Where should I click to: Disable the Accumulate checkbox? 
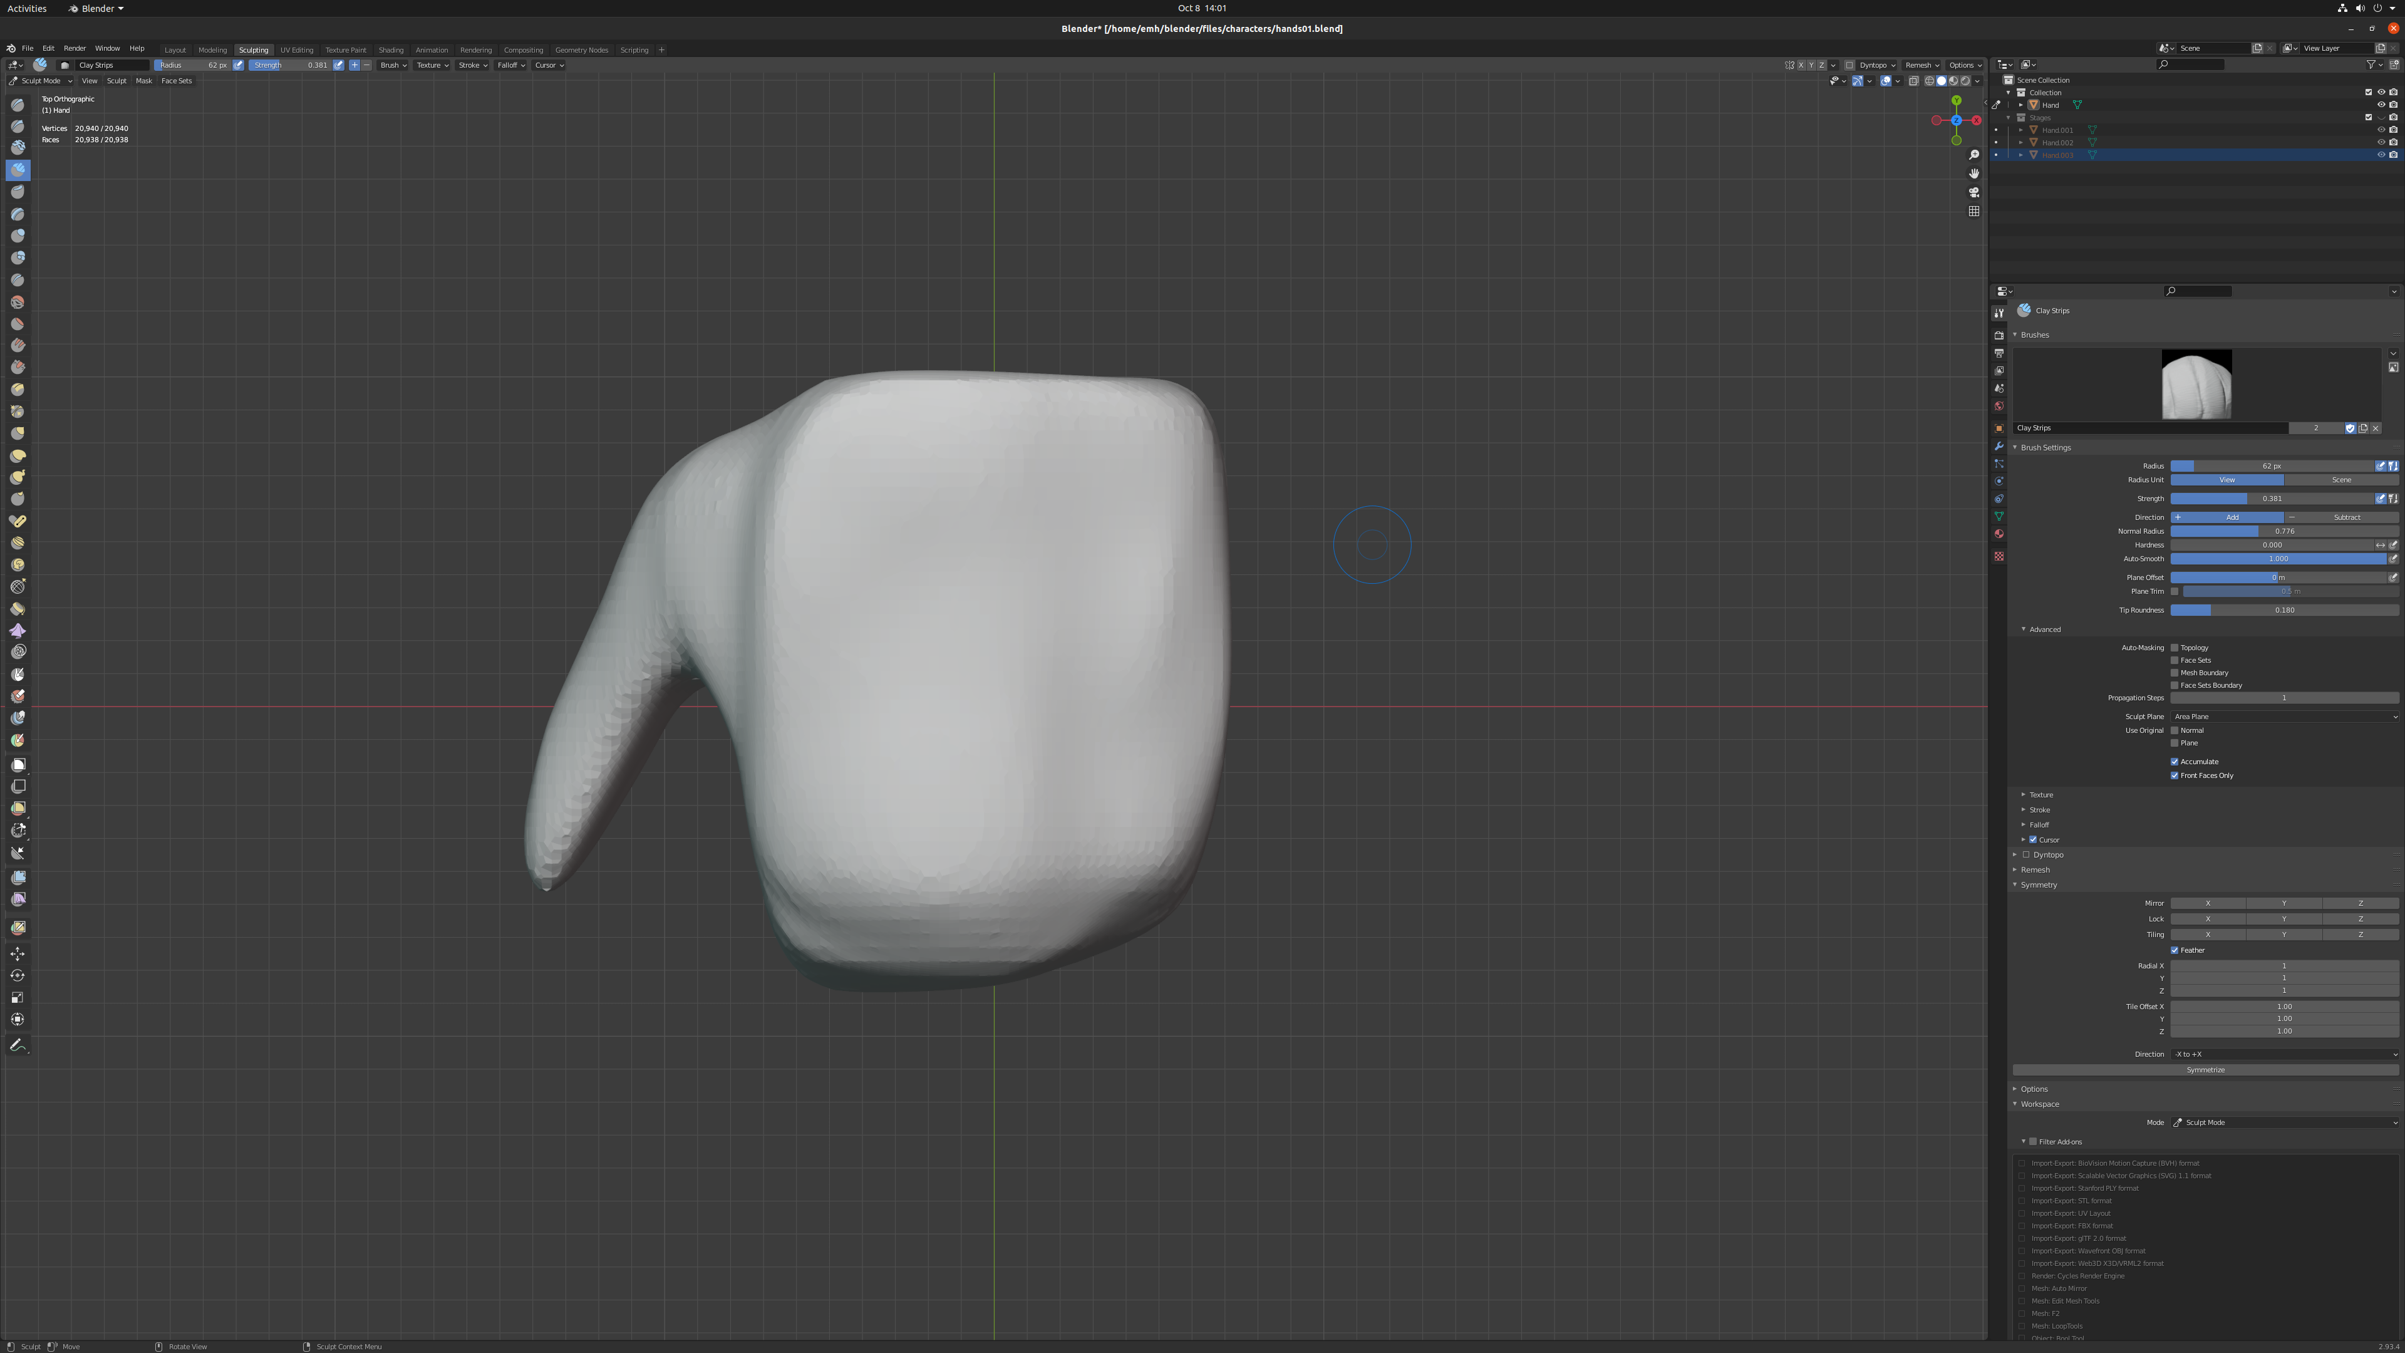click(2175, 762)
